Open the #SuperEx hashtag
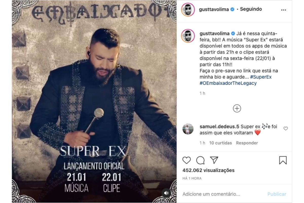This screenshot has height=203, width=304. [x=261, y=77]
